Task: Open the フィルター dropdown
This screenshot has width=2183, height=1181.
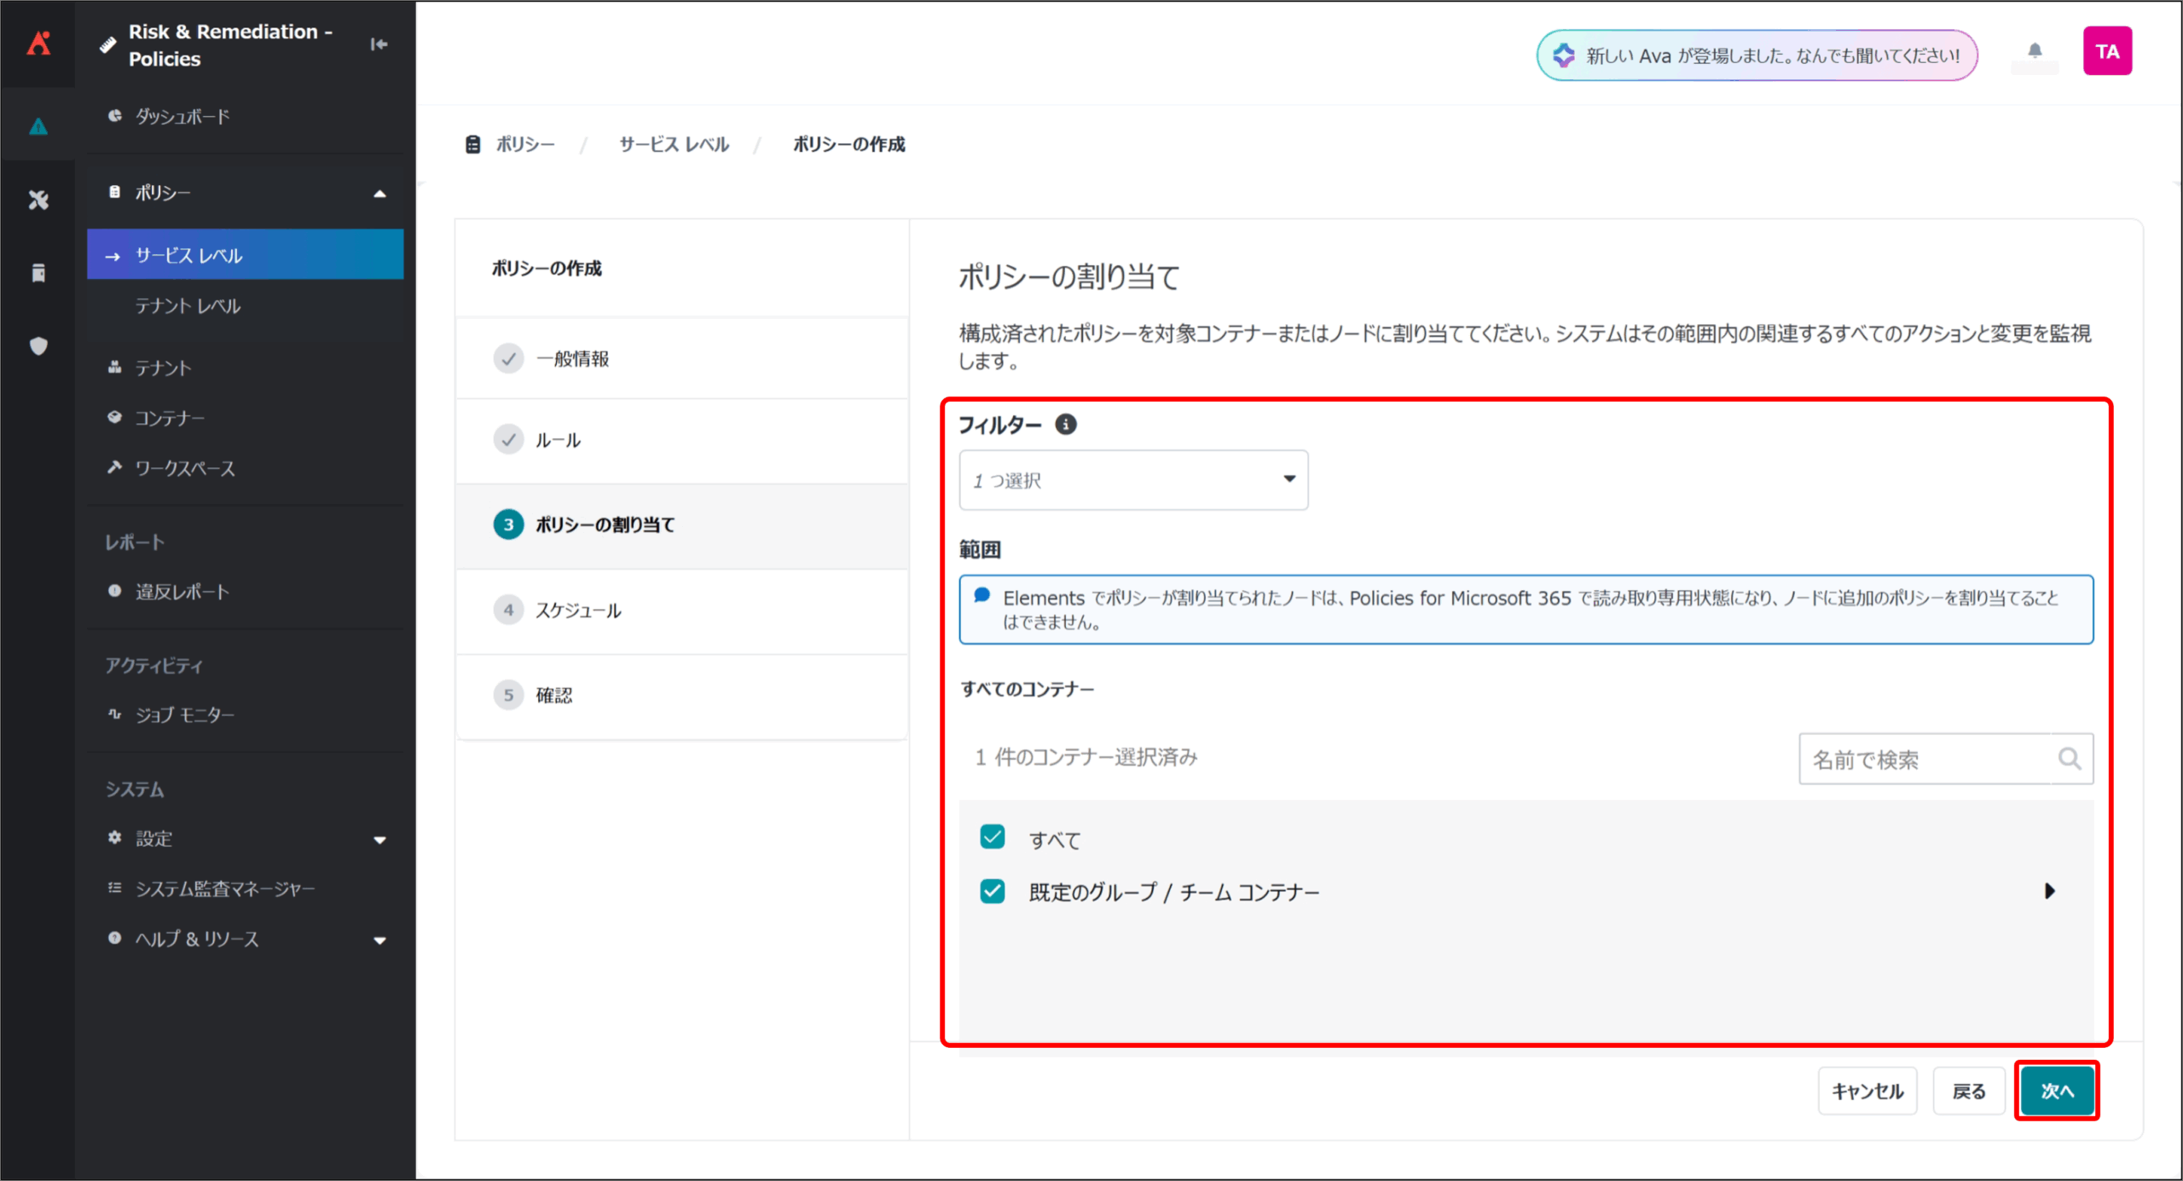Action: pos(1133,480)
